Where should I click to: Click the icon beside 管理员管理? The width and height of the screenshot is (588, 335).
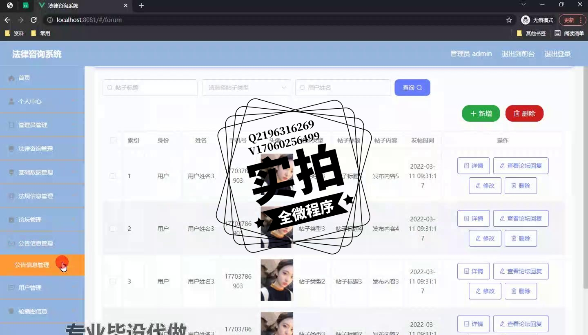tap(11, 125)
